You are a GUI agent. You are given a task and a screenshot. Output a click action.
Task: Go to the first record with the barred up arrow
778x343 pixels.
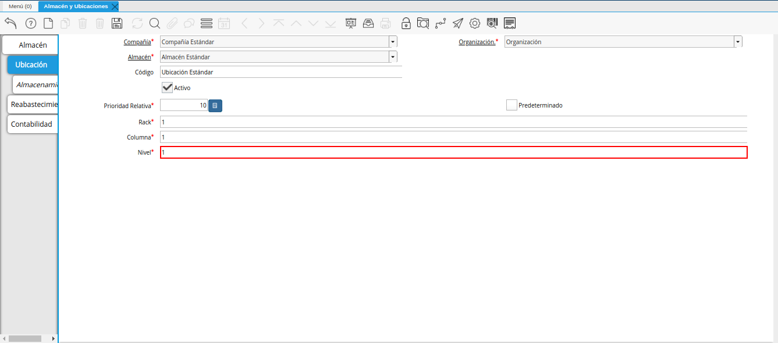(279, 23)
